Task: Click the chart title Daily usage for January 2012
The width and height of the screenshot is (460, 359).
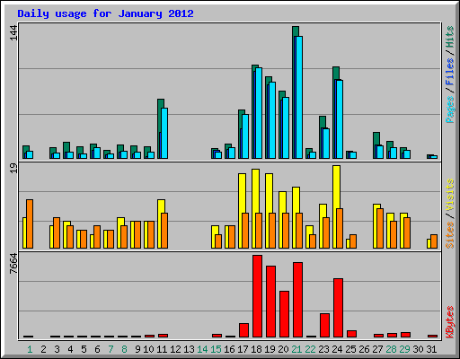Action: pyautogui.click(x=105, y=13)
